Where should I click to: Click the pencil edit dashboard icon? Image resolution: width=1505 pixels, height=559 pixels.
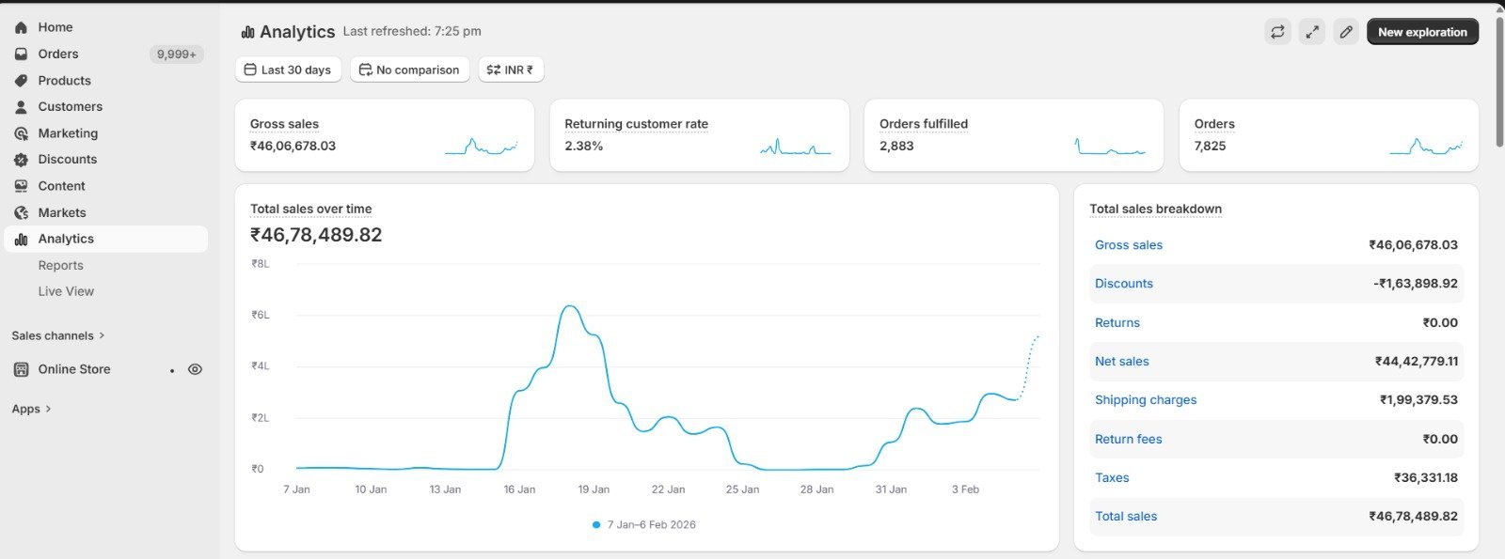(x=1346, y=32)
